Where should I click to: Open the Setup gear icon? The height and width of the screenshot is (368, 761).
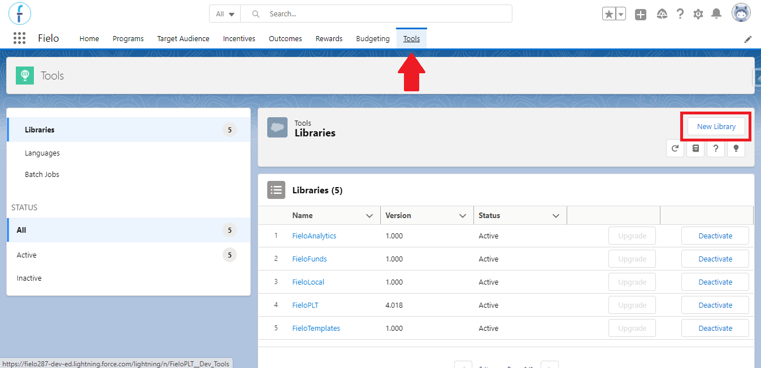click(698, 14)
